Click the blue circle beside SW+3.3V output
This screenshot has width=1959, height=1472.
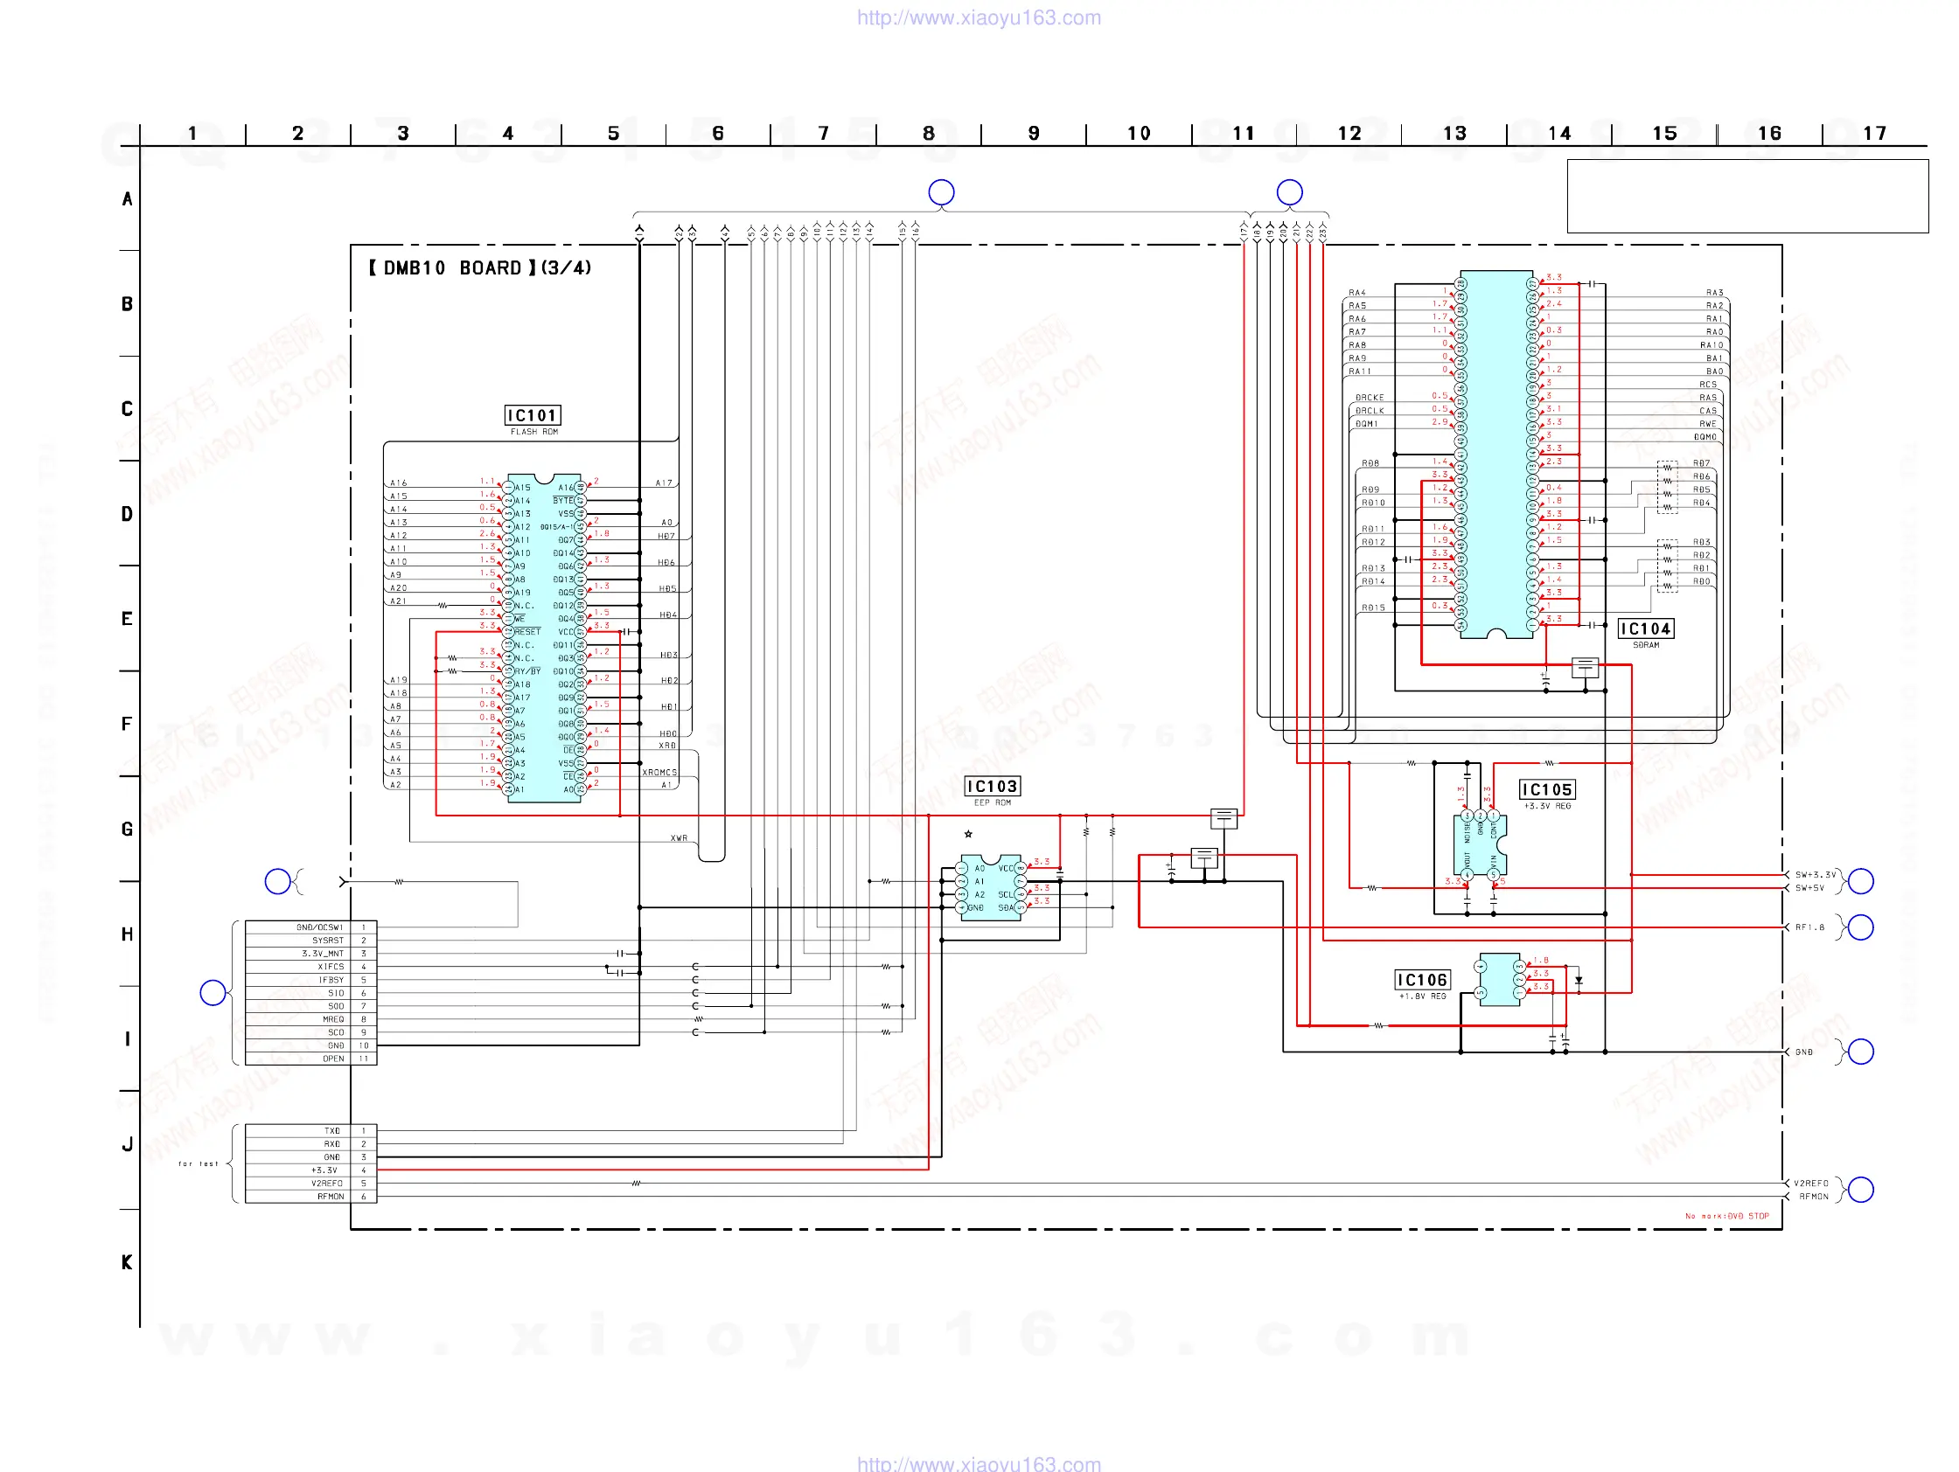[x=1861, y=881]
